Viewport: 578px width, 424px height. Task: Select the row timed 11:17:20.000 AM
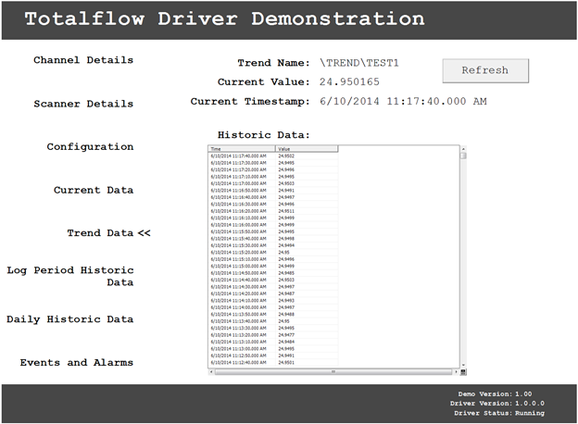tap(273, 169)
